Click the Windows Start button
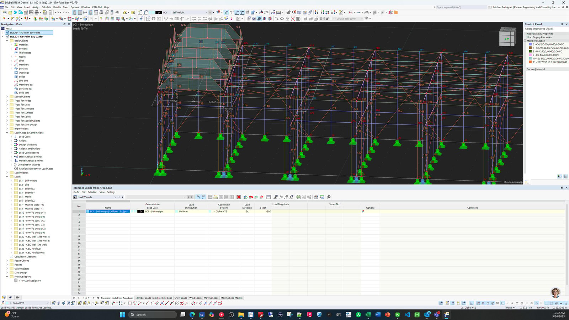 click(x=123, y=315)
